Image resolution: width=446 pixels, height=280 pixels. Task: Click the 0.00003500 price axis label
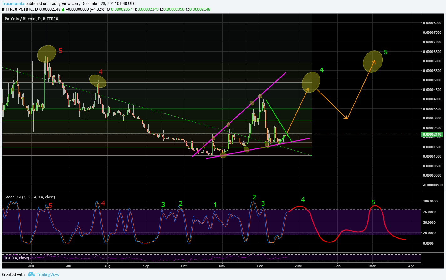pos(432,109)
